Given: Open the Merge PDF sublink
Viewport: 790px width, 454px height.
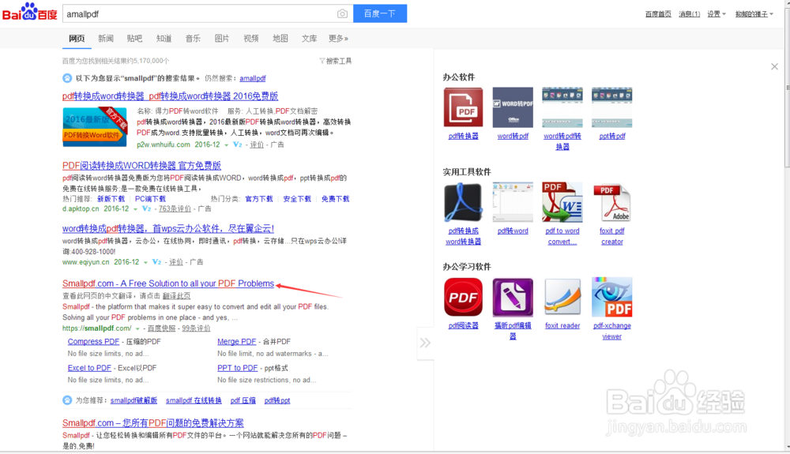Looking at the screenshot, I should (236, 341).
